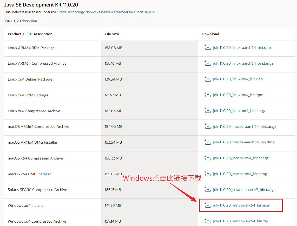
Task: Open the Oracle Technology Network License Agreement link
Action: pyautogui.click(x=106, y=12)
